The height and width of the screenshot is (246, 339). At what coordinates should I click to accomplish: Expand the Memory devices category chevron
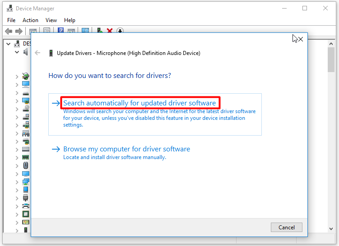17,158
